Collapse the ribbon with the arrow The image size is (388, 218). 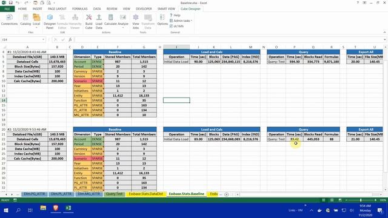[x=384, y=32]
